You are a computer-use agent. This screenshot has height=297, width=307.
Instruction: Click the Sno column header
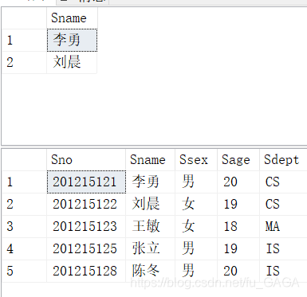[86, 160]
